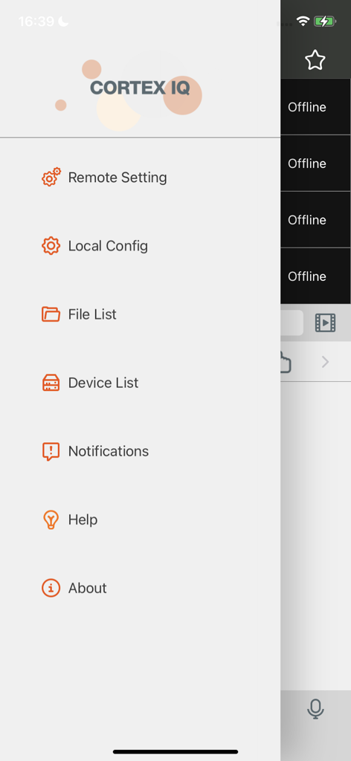
Task: Tap the video playback film icon
Action: pos(325,323)
